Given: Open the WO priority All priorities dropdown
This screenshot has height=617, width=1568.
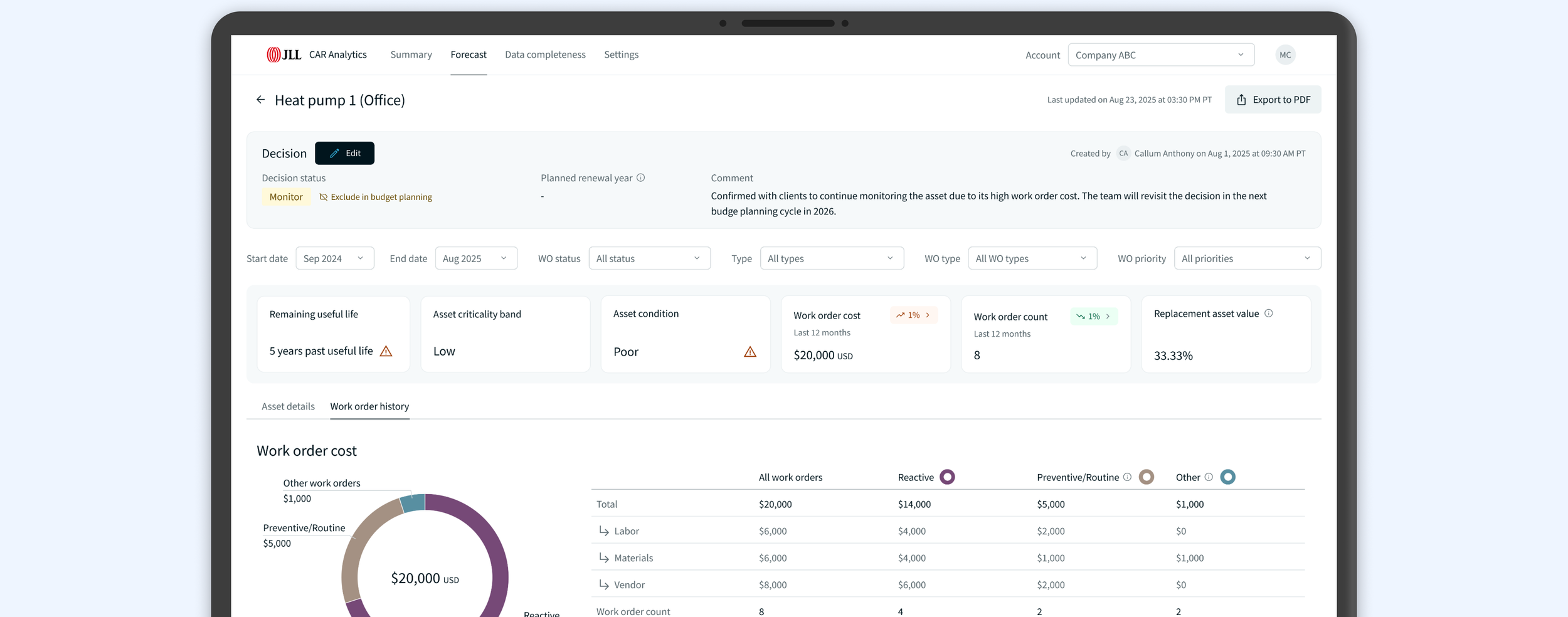Looking at the screenshot, I should pyautogui.click(x=1248, y=258).
